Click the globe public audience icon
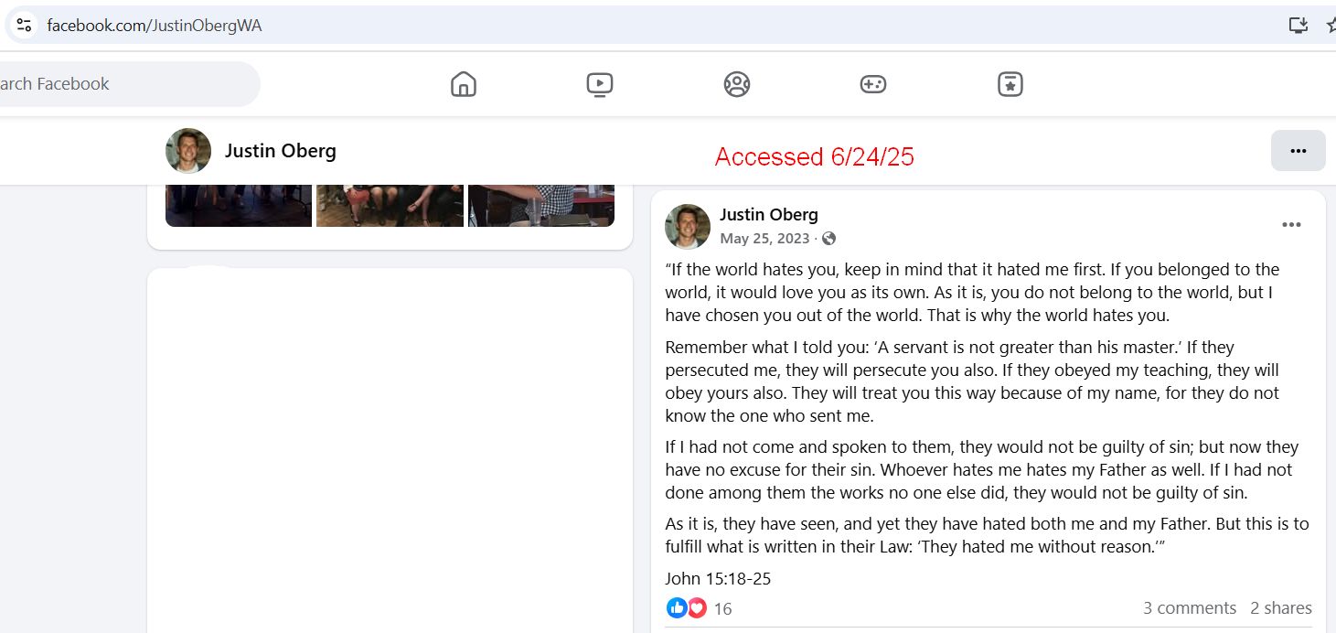 828,239
